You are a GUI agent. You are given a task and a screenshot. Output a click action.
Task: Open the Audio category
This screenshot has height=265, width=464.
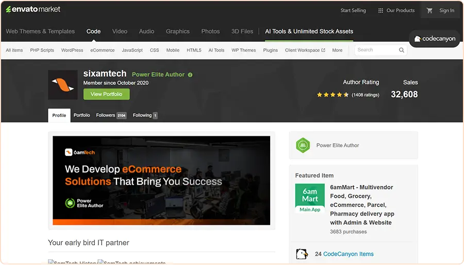146,31
